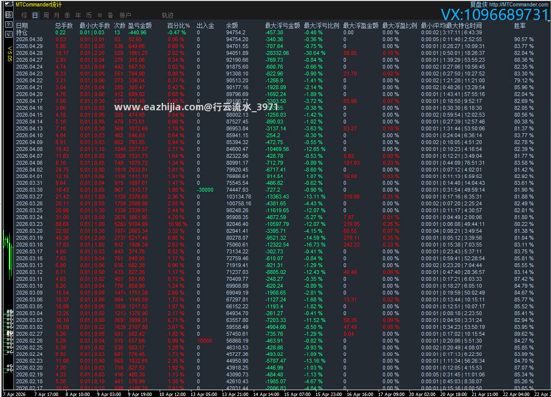Click the V5.05 version label

(x=9, y=54)
